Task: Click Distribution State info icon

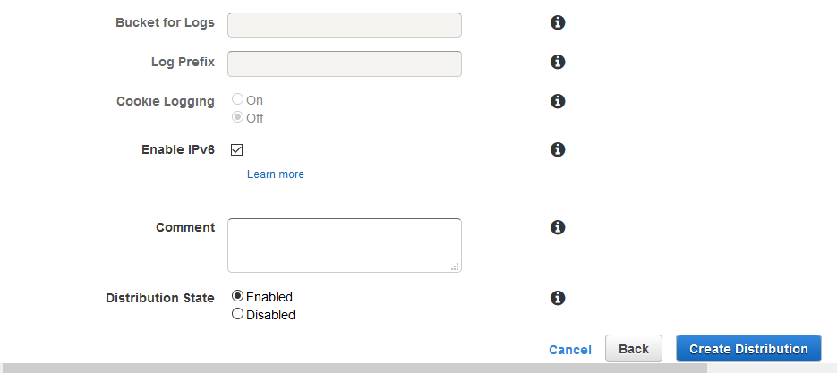Action: 558,298
